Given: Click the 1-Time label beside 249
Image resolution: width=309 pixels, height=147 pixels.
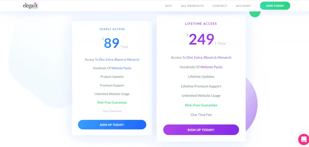Looking at the screenshot, I should click(x=220, y=43).
